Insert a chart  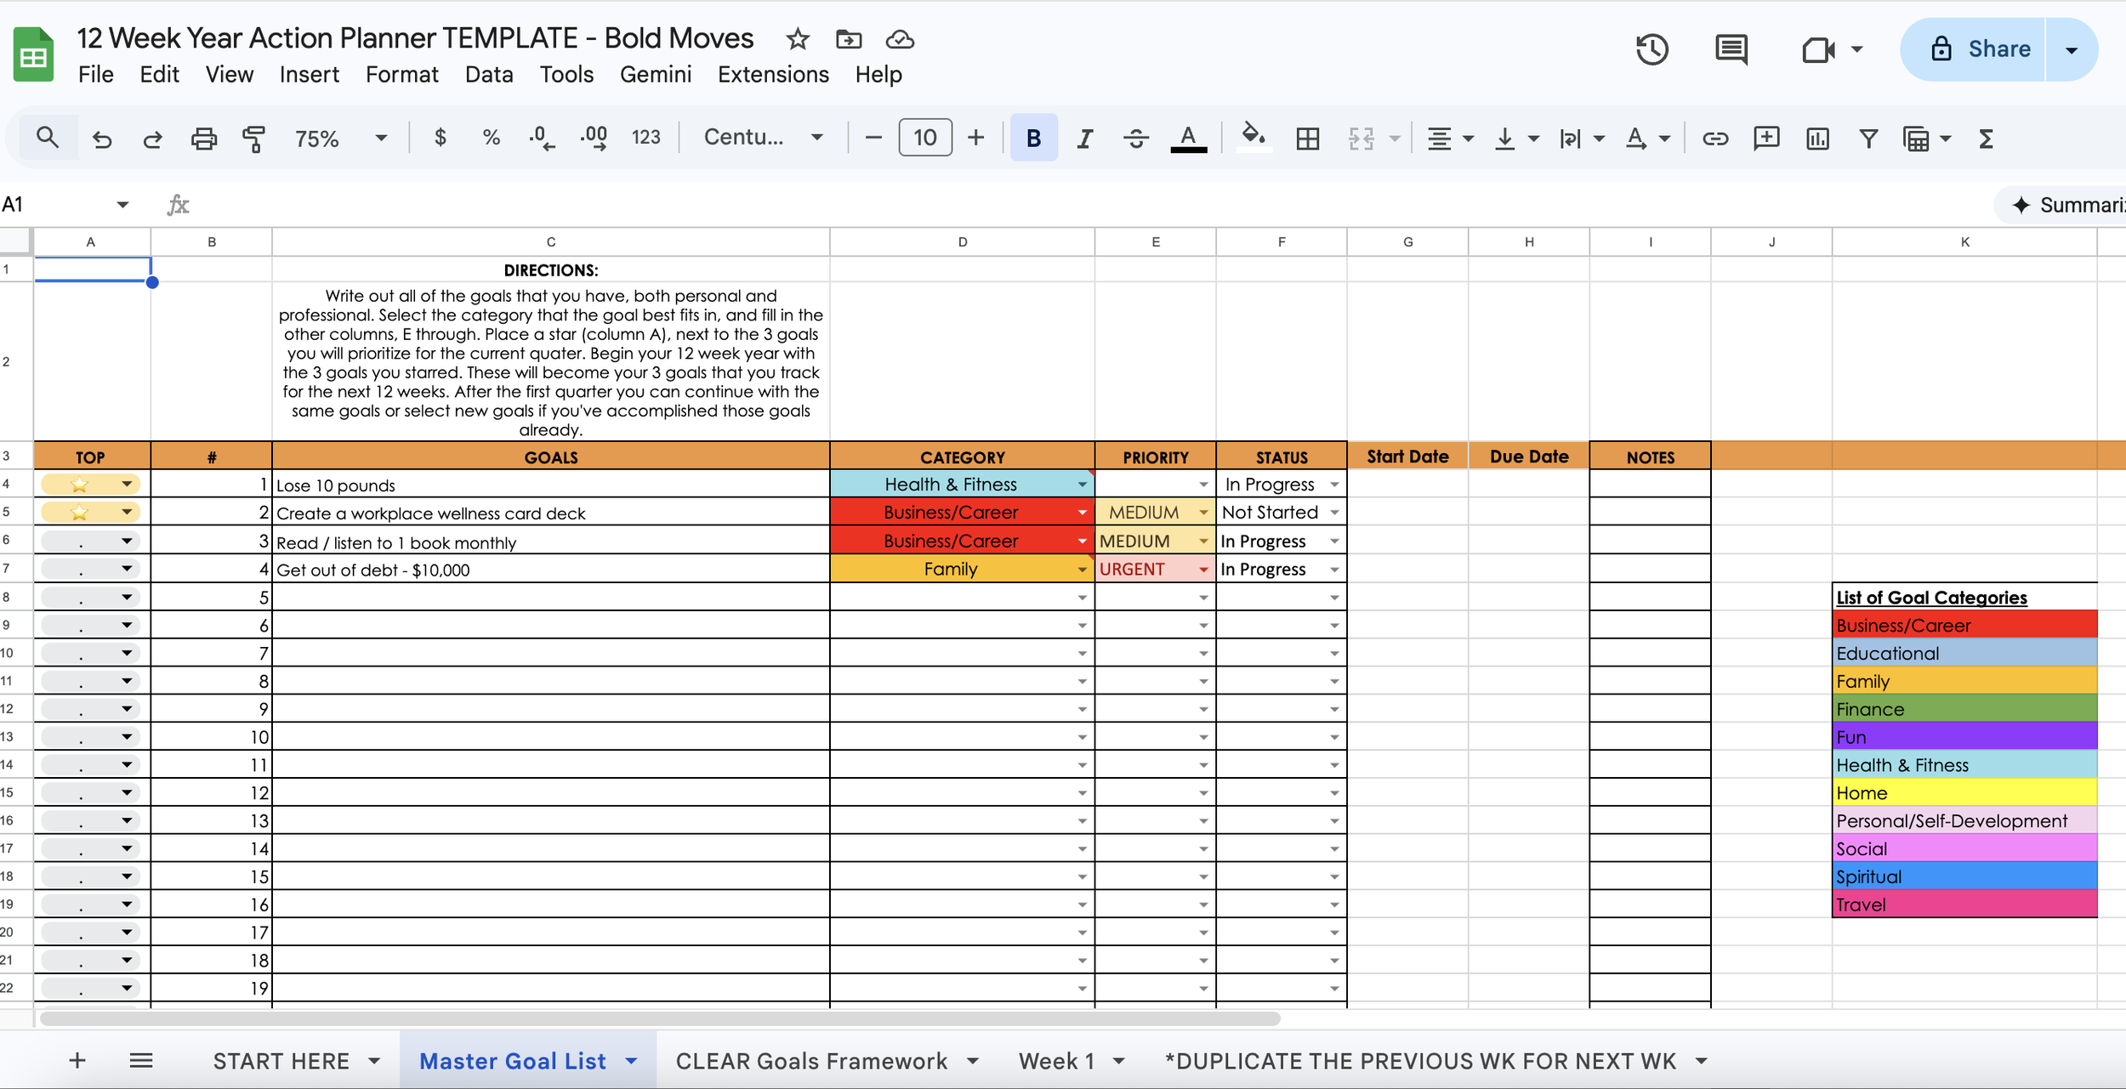[x=1817, y=137]
